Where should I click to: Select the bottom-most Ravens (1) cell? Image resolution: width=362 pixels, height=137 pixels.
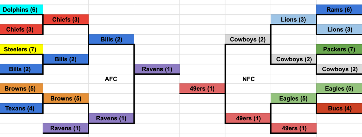coord(66,128)
